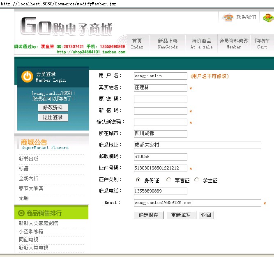
Task: Open 新新人类家庭影院 in sales ranking
Action: point(39,223)
